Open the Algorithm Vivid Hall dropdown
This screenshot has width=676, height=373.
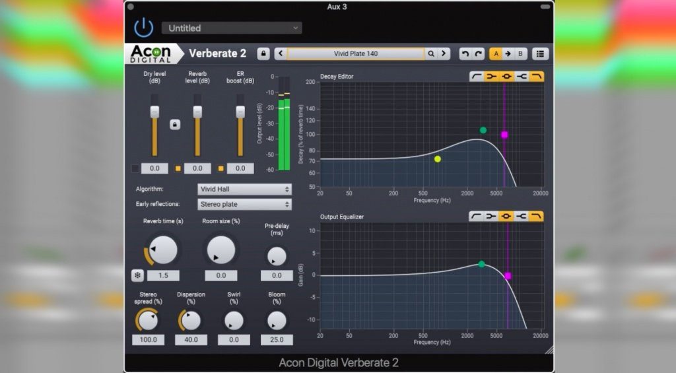[244, 189]
